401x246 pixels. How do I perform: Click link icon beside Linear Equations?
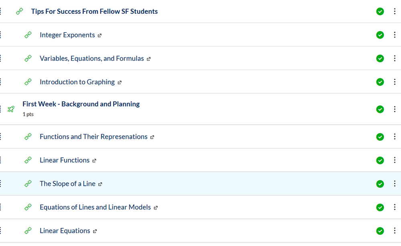[28, 231]
